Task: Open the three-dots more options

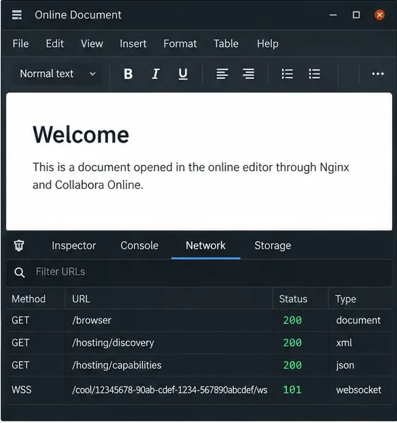Action: (378, 73)
